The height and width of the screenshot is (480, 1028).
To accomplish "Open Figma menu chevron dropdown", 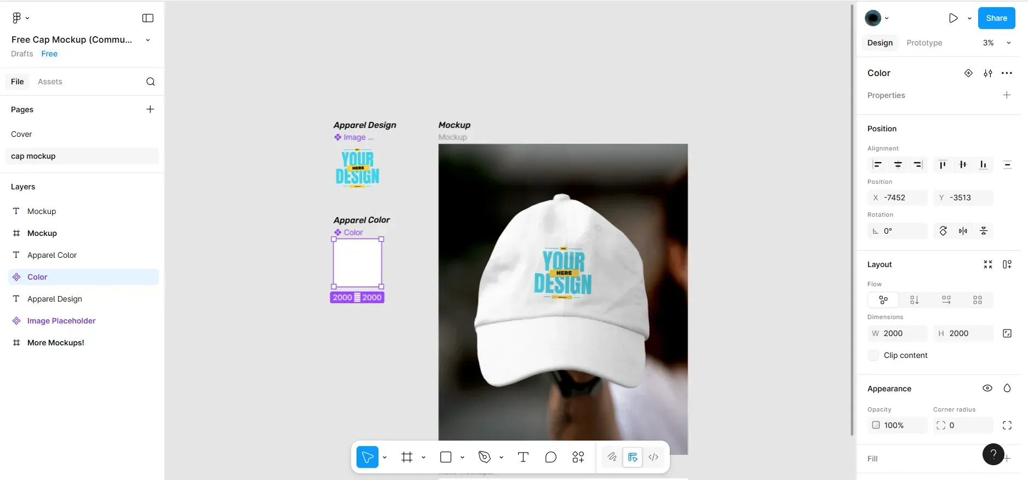I will pyautogui.click(x=27, y=18).
